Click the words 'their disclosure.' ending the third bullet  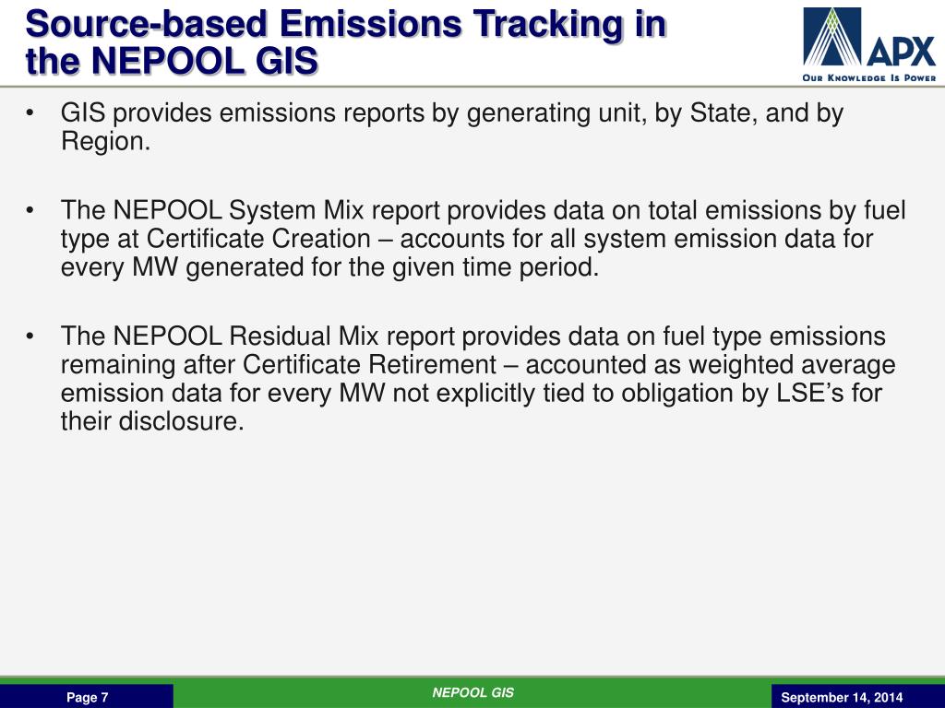coord(152,421)
